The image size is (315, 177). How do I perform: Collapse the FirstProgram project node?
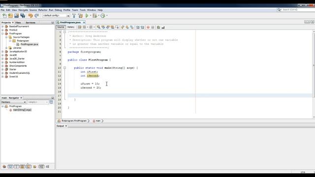(2, 34)
